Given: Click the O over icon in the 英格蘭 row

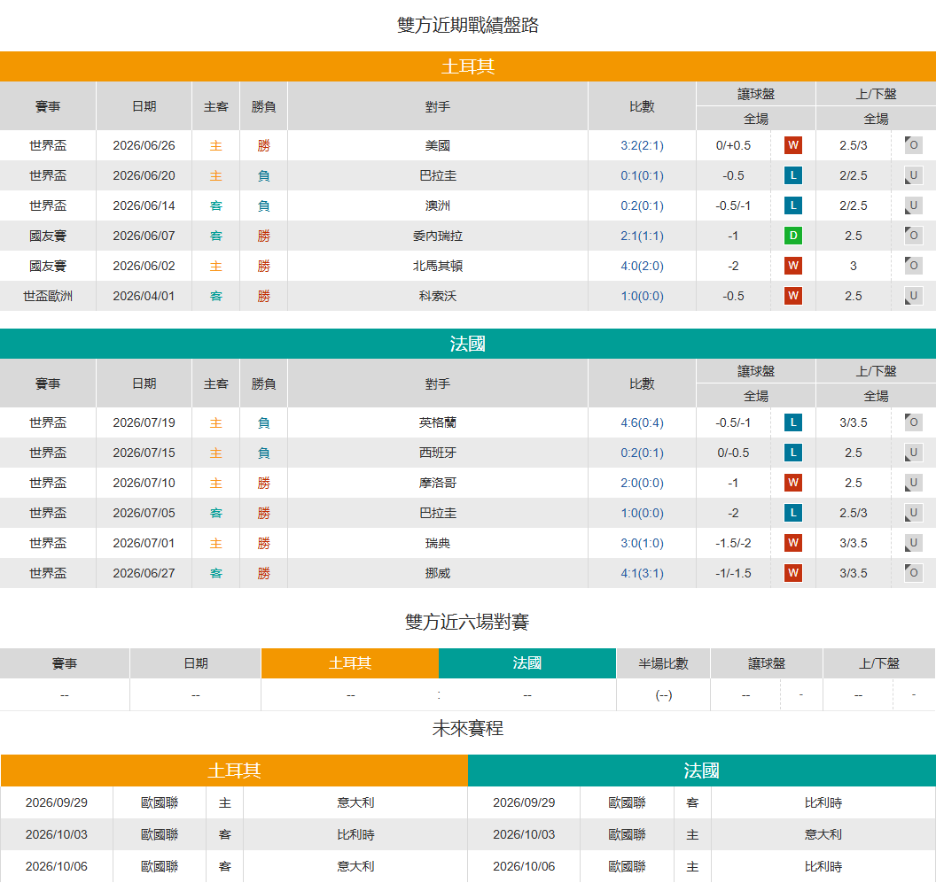Looking at the screenshot, I should pyautogui.click(x=913, y=422).
